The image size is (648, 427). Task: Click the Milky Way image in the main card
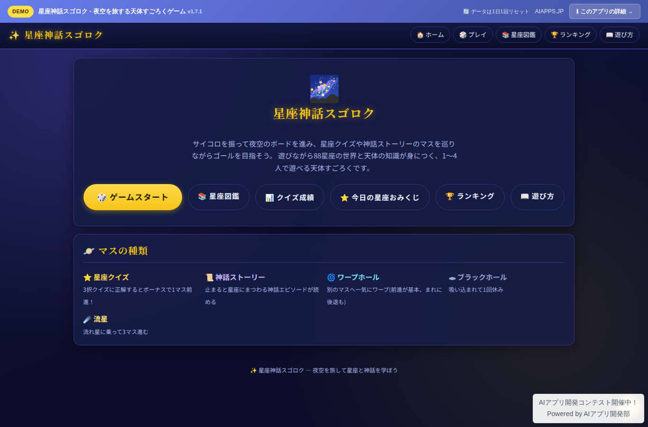[324, 89]
